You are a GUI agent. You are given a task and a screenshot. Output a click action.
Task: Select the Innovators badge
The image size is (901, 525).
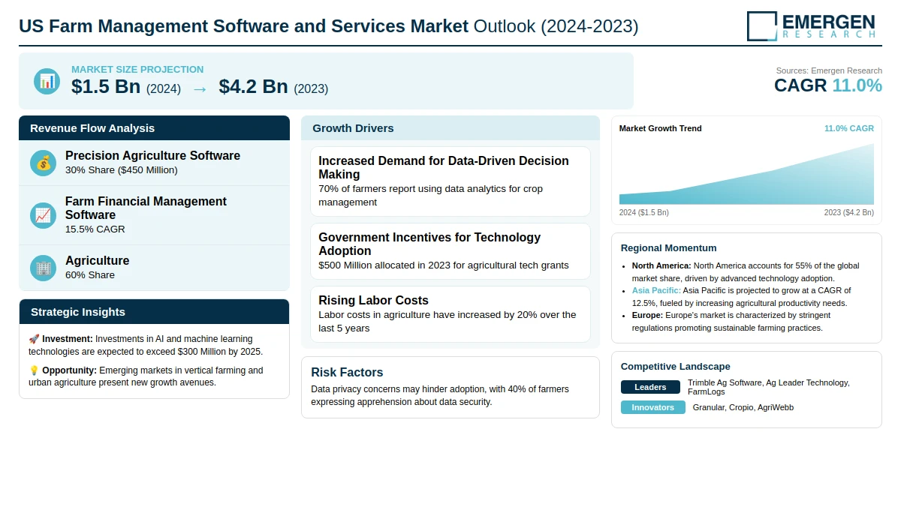(x=652, y=407)
